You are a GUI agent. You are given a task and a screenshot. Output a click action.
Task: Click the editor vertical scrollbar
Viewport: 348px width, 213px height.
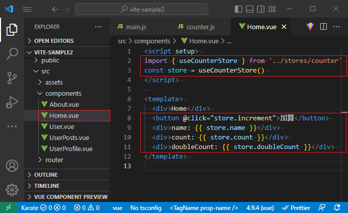pos(344,124)
